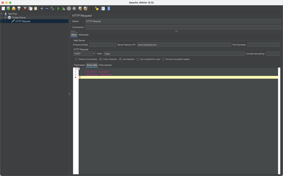Click the Search binoculars icon
Viewport: 283px width, 176px height.
pyautogui.click(x=92, y=8)
